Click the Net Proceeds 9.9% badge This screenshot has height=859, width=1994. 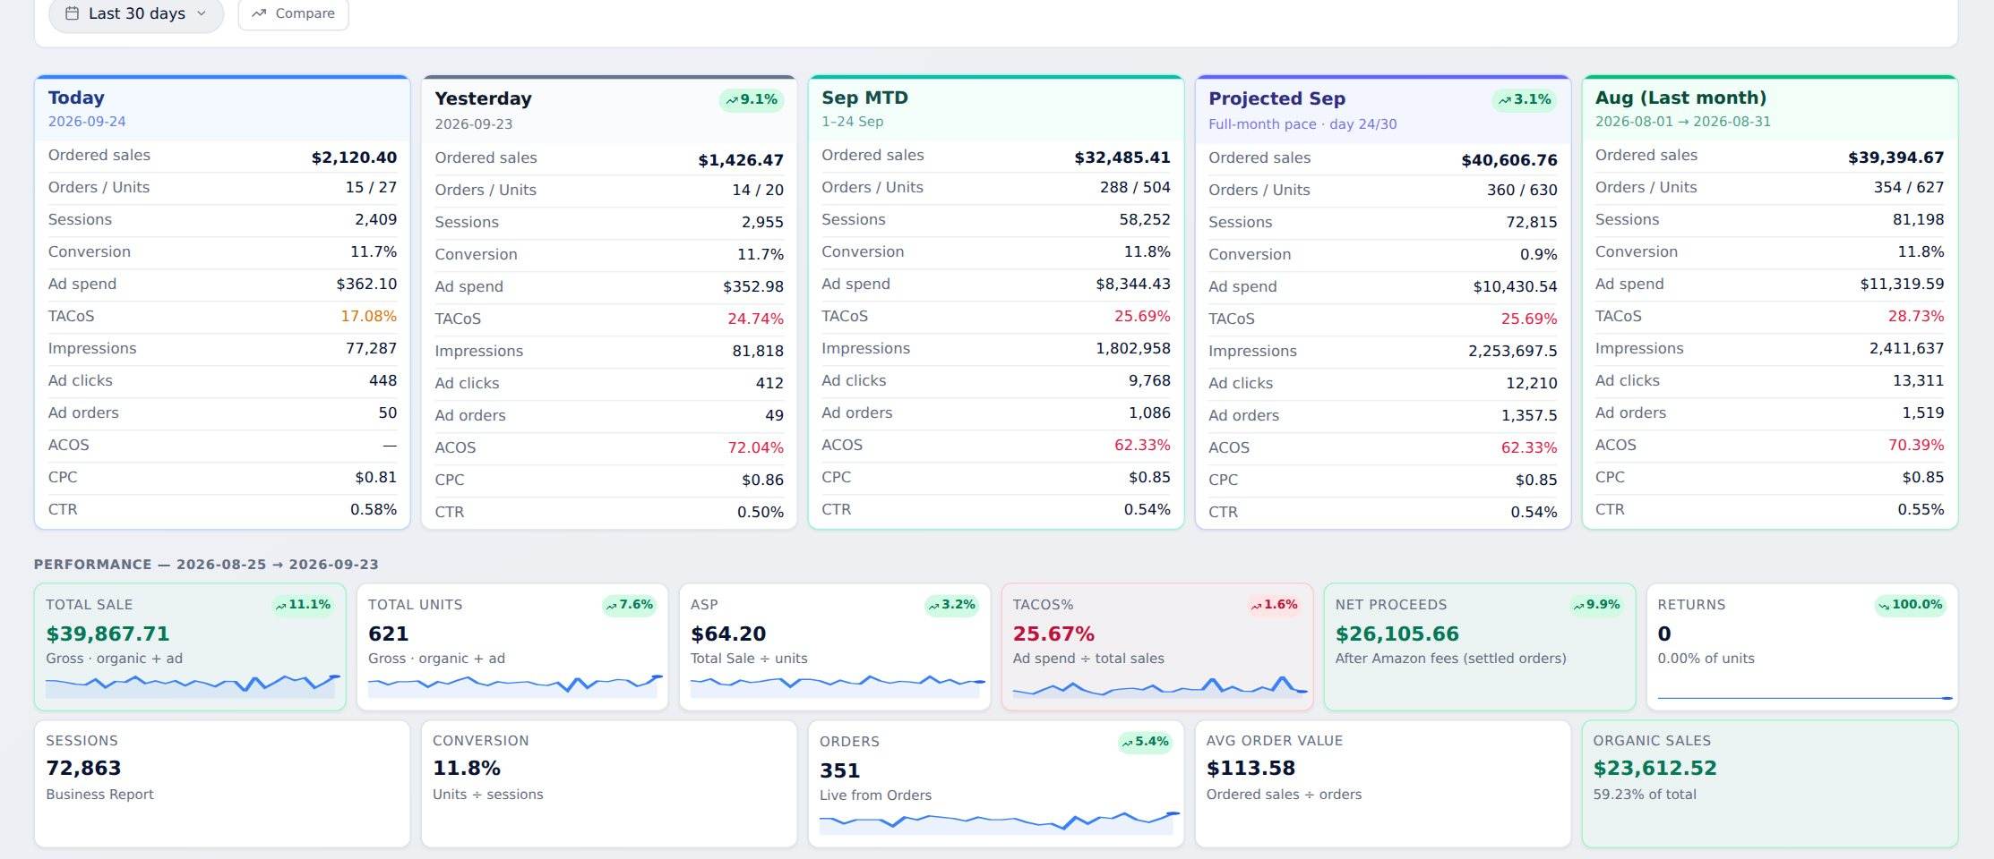tap(1597, 605)
